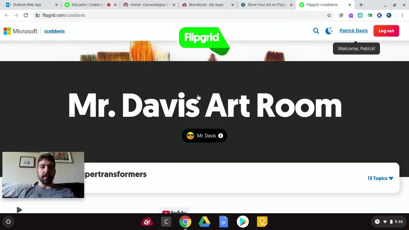Open Google Chrome from the shelf
Screen dimensions: 409x230
click(x=185, y=222)
